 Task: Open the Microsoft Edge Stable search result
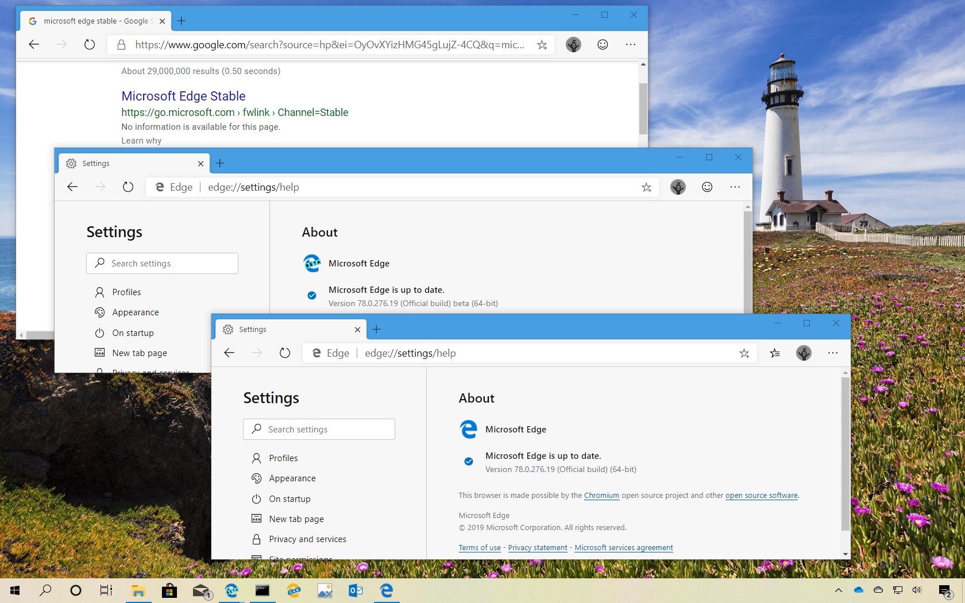[183, 96]
